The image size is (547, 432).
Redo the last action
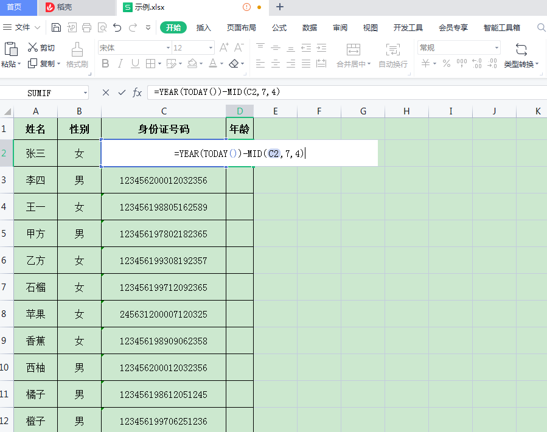133,27
